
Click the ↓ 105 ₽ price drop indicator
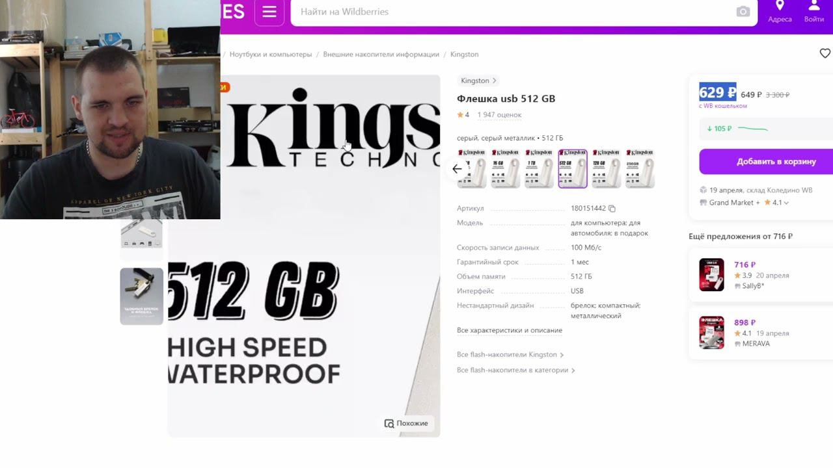tap(719, 129)
